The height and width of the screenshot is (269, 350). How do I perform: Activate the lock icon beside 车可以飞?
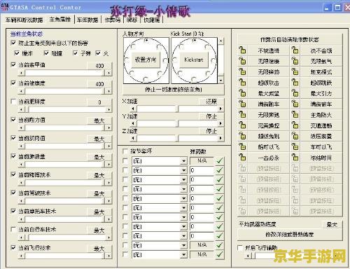click(295, 147)
